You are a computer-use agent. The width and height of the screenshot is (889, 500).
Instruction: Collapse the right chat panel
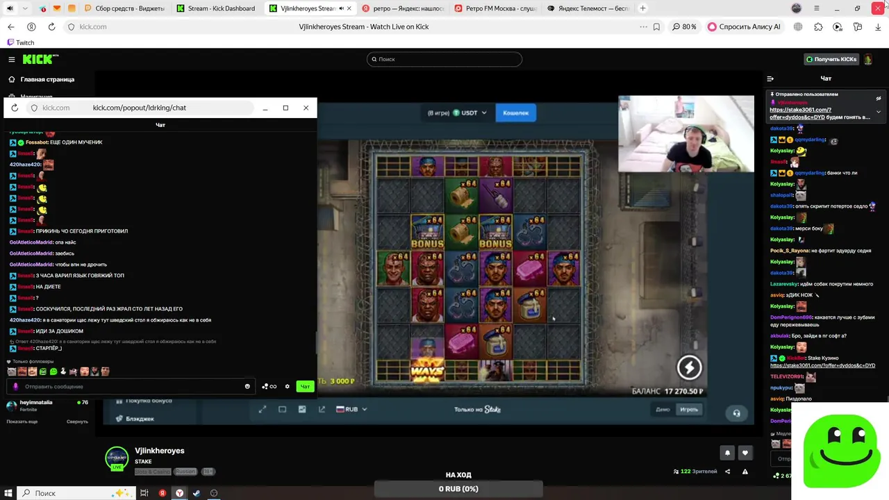pos(770,78)
